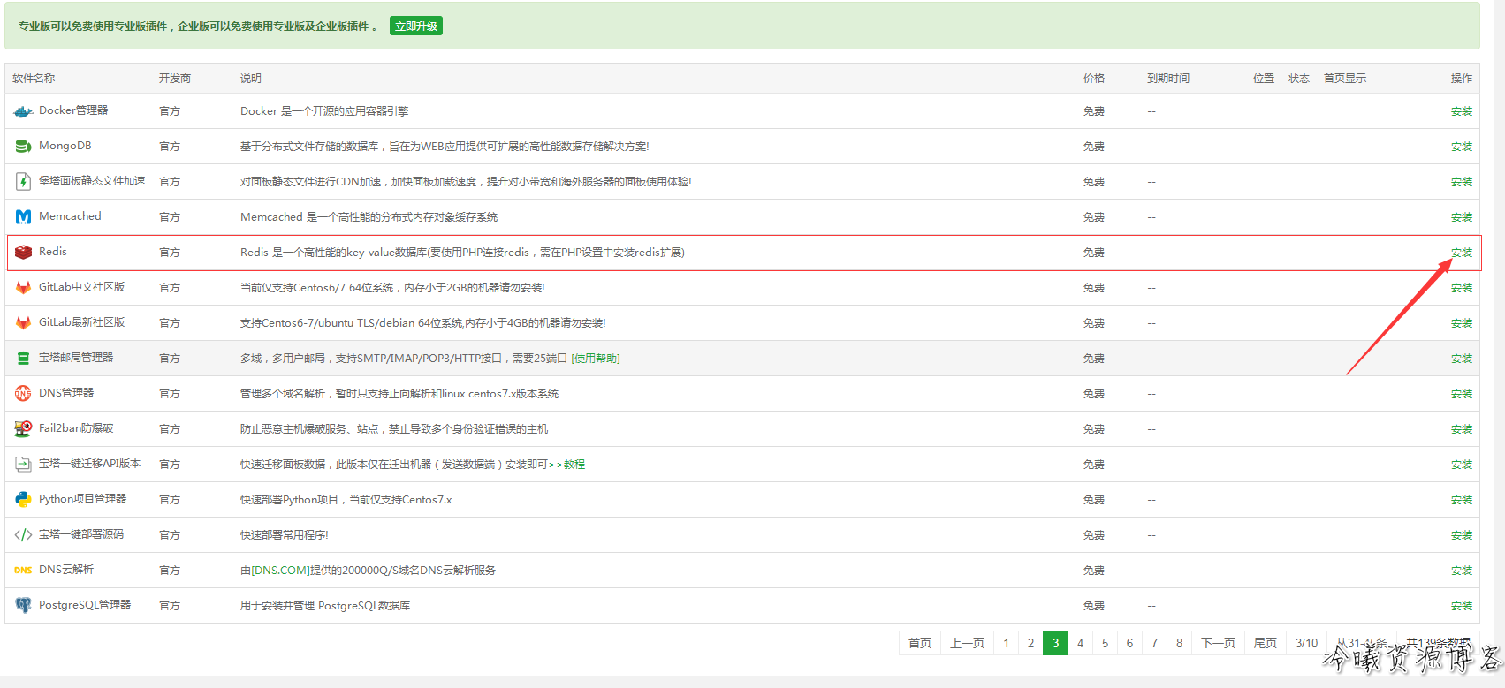Install 堡塔面板静态文件加速 via 安装 link
Image resolution: width=1505 pixels, height=688 pixels.
[x=1462, y=182]
